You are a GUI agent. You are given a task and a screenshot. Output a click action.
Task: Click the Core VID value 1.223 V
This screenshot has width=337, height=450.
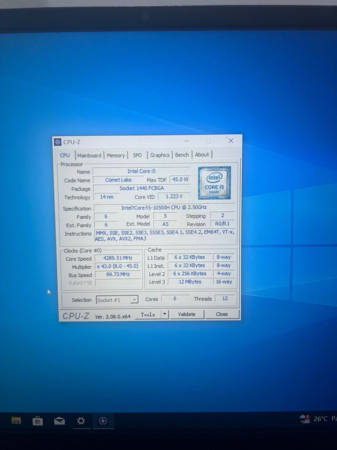174,196
